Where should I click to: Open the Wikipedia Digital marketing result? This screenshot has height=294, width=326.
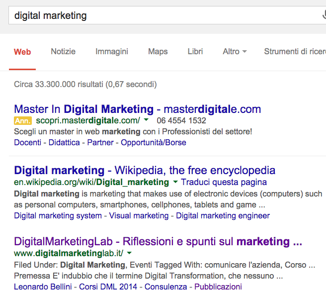point(145,170)
